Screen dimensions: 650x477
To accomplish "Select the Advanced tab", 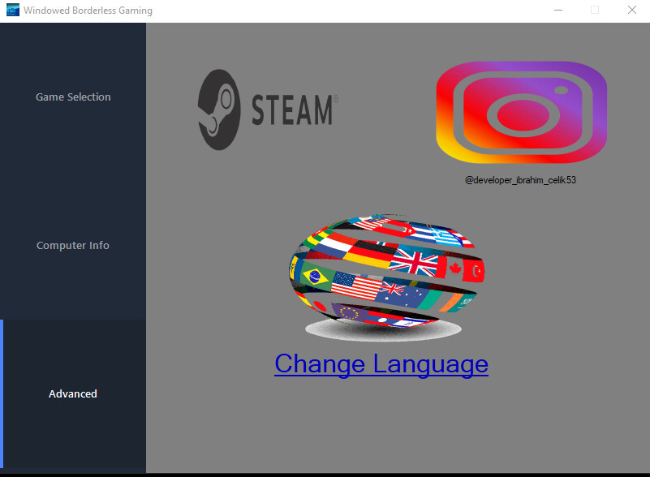I will (72, 393).
